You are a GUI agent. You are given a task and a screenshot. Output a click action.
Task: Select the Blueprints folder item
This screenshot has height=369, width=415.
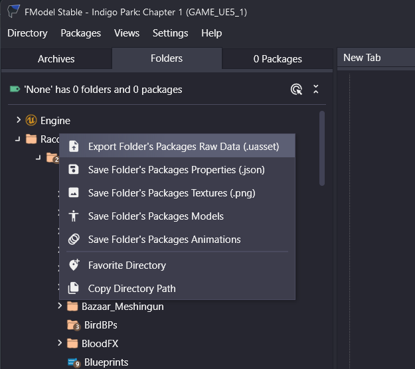[x=106, y=362]
